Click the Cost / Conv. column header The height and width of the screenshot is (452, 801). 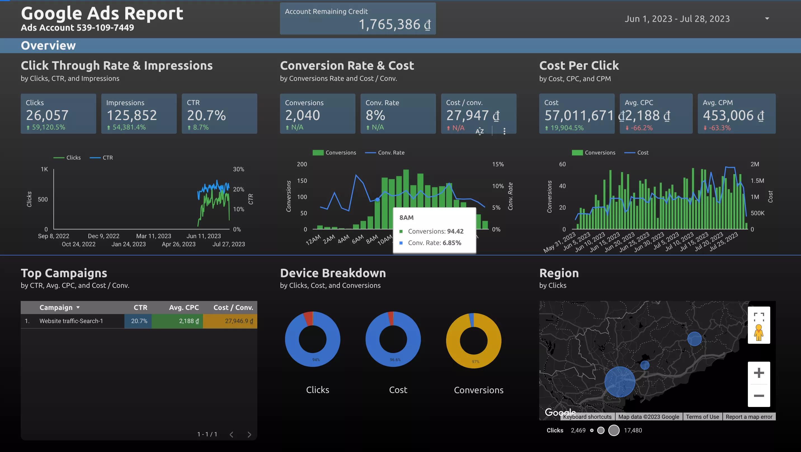pyautogui.click(x=233, y=307)
